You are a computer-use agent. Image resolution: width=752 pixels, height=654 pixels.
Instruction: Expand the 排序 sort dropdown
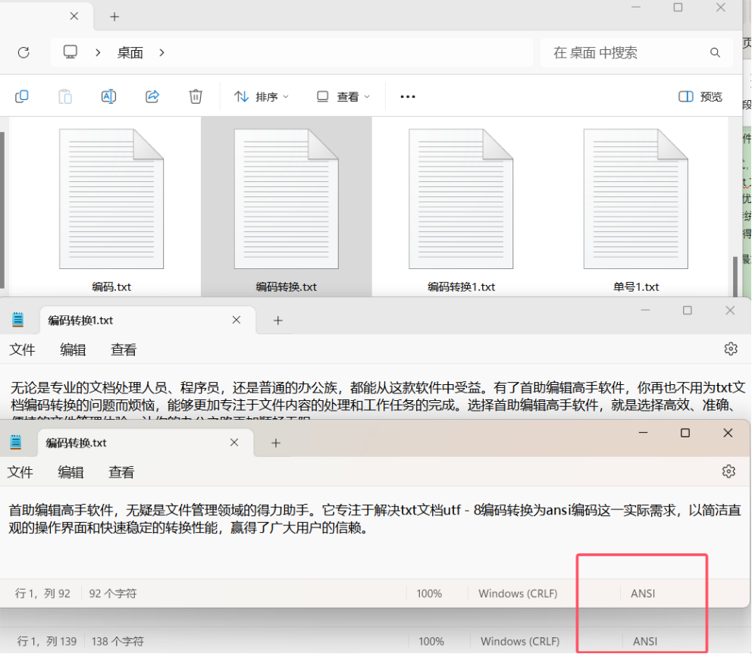coord(262,96)
